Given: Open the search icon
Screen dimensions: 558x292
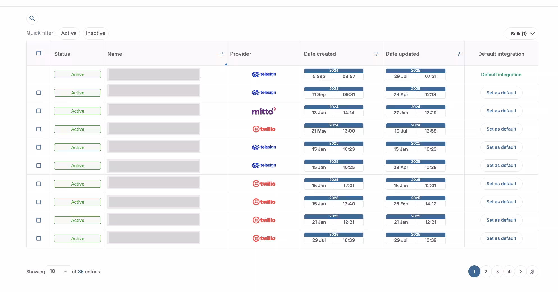Looking at the screenshot, I should click(32, 18).
